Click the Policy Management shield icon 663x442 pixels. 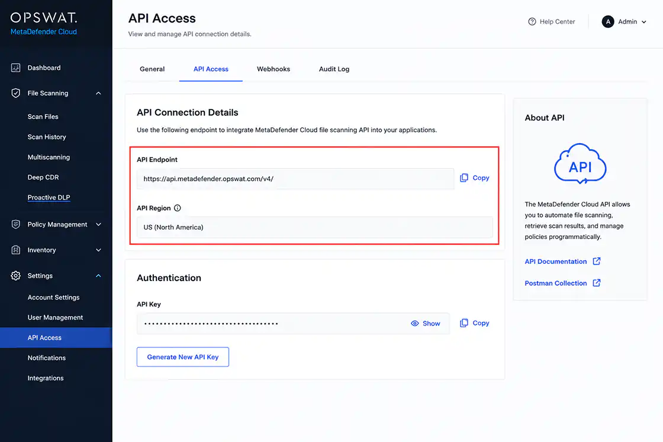point(15,224)
